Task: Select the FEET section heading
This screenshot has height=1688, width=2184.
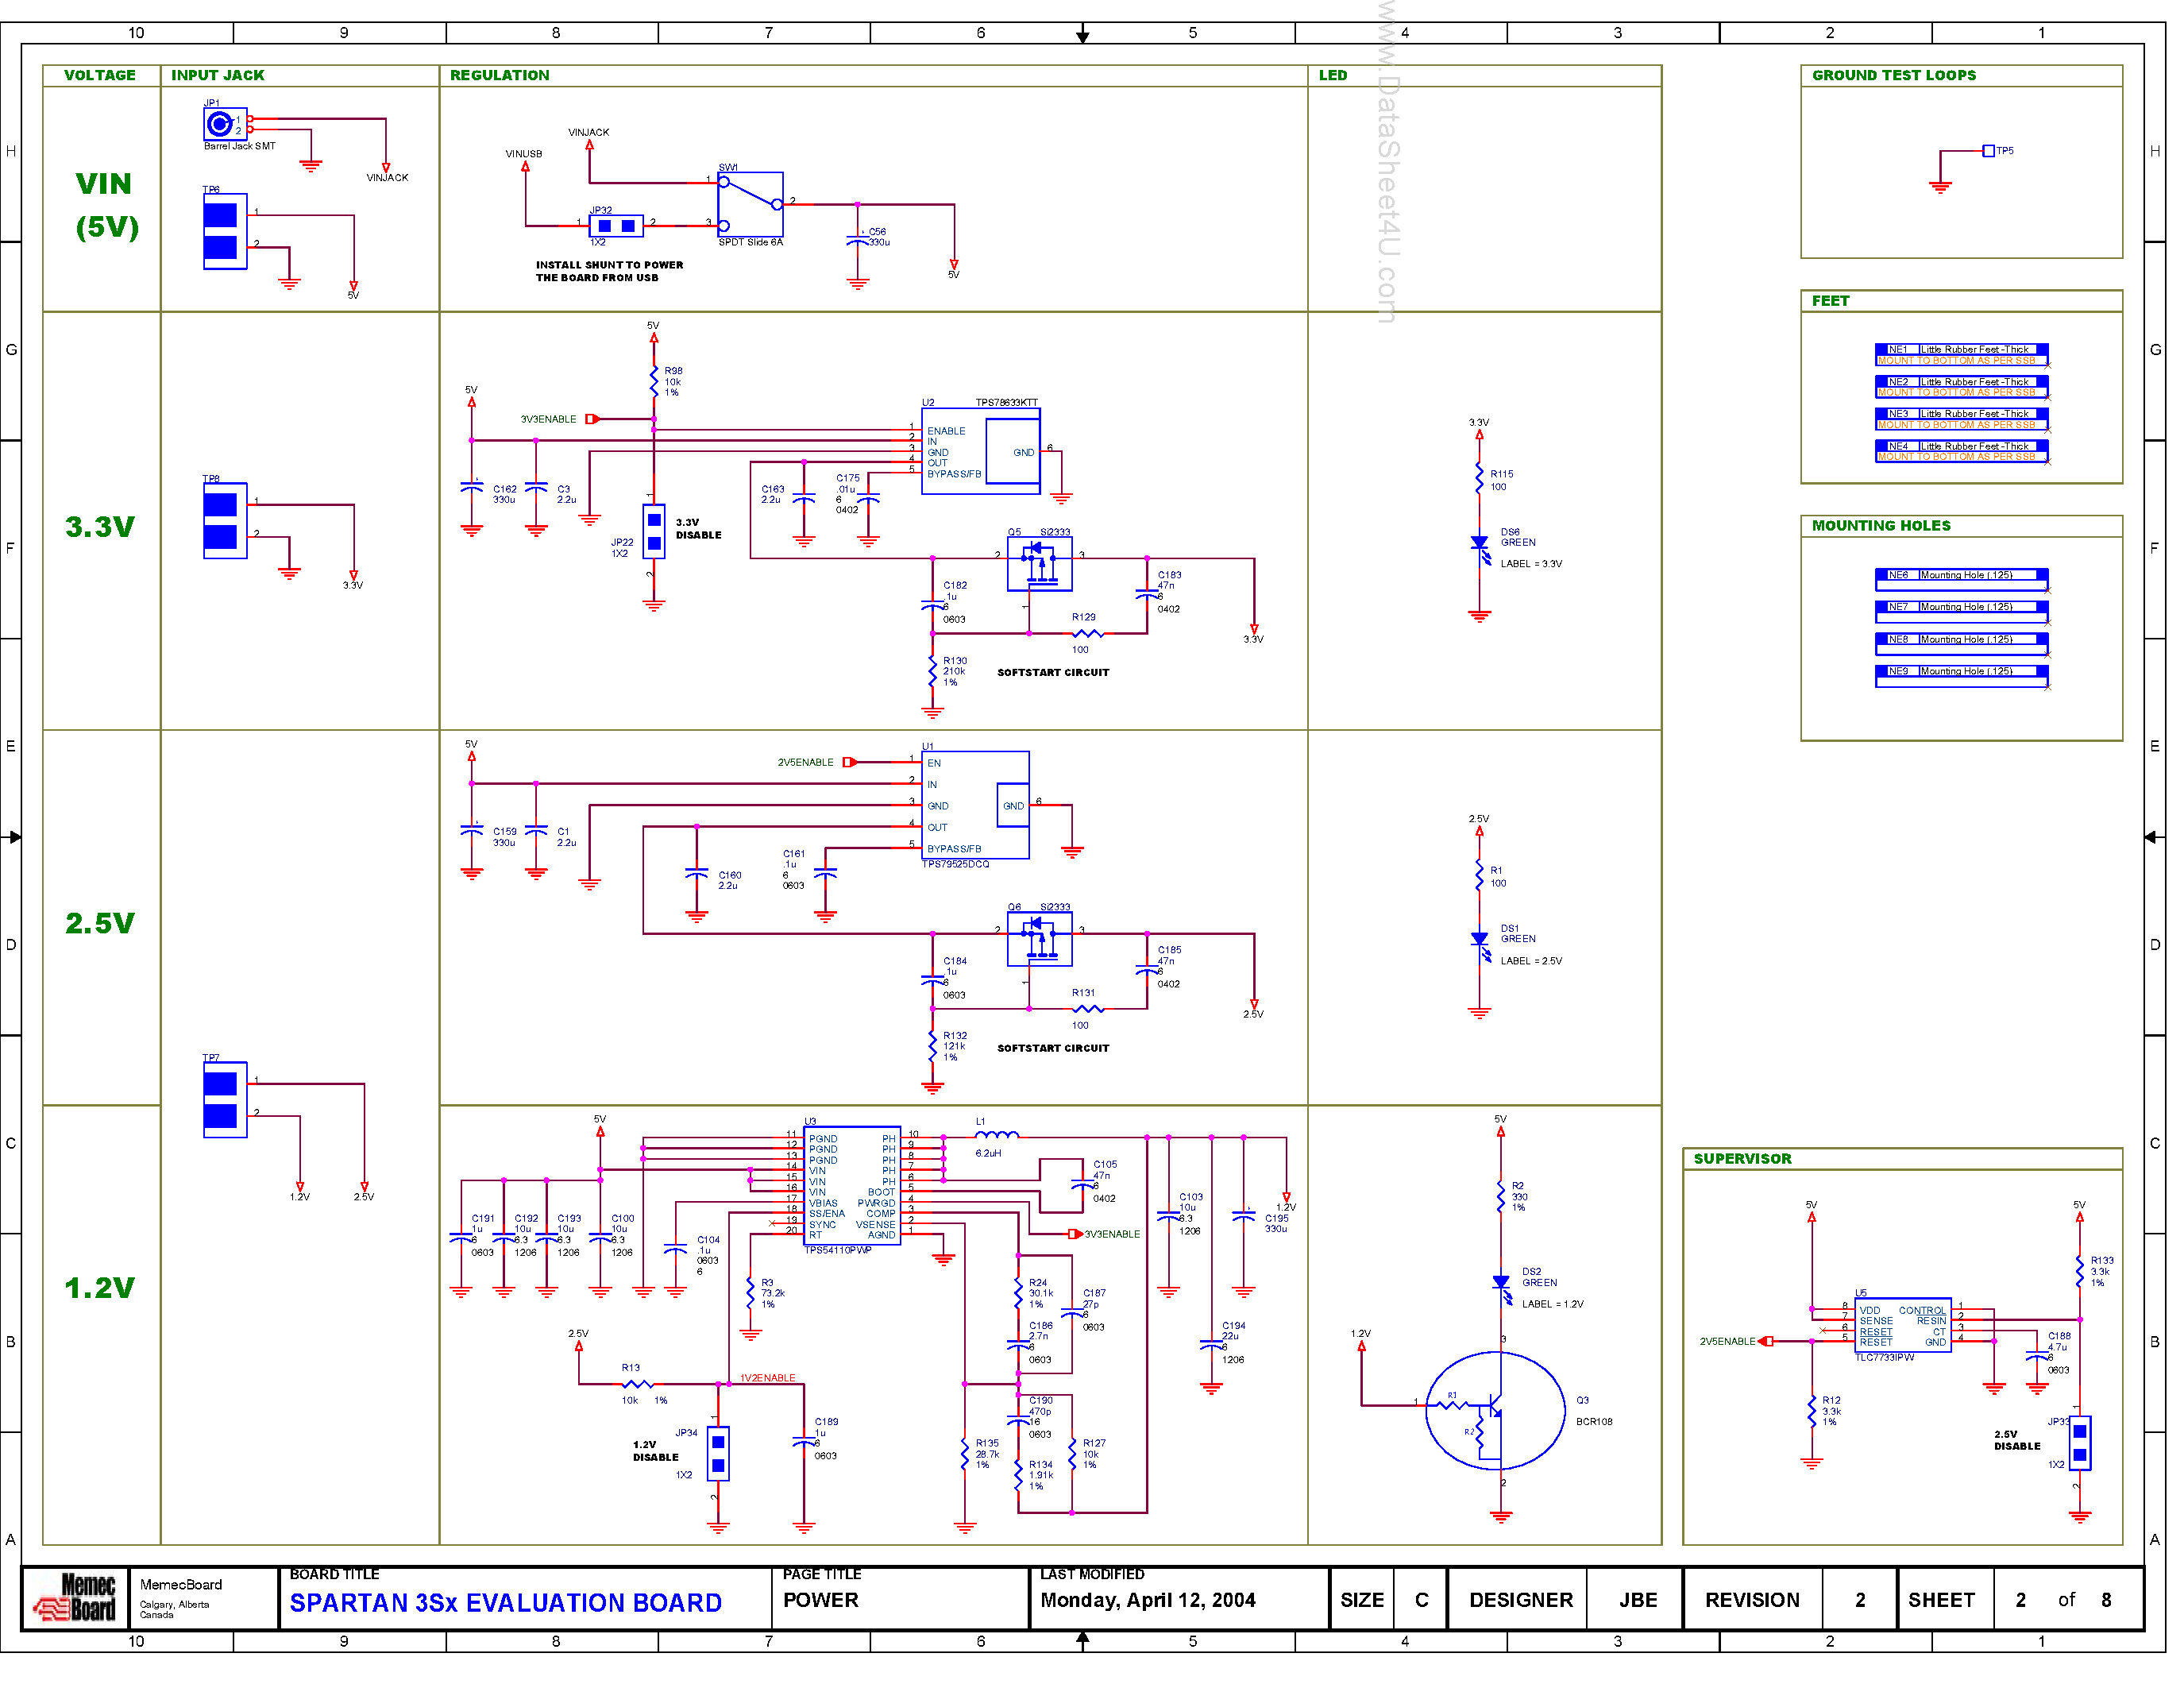Action: click(1830, 301)
